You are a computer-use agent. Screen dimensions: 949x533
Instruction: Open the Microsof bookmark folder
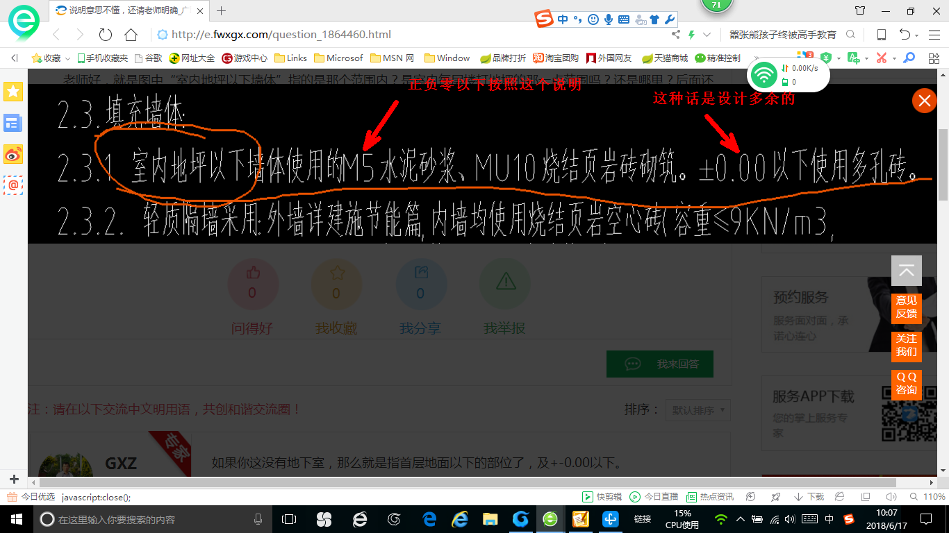point(339,58)
